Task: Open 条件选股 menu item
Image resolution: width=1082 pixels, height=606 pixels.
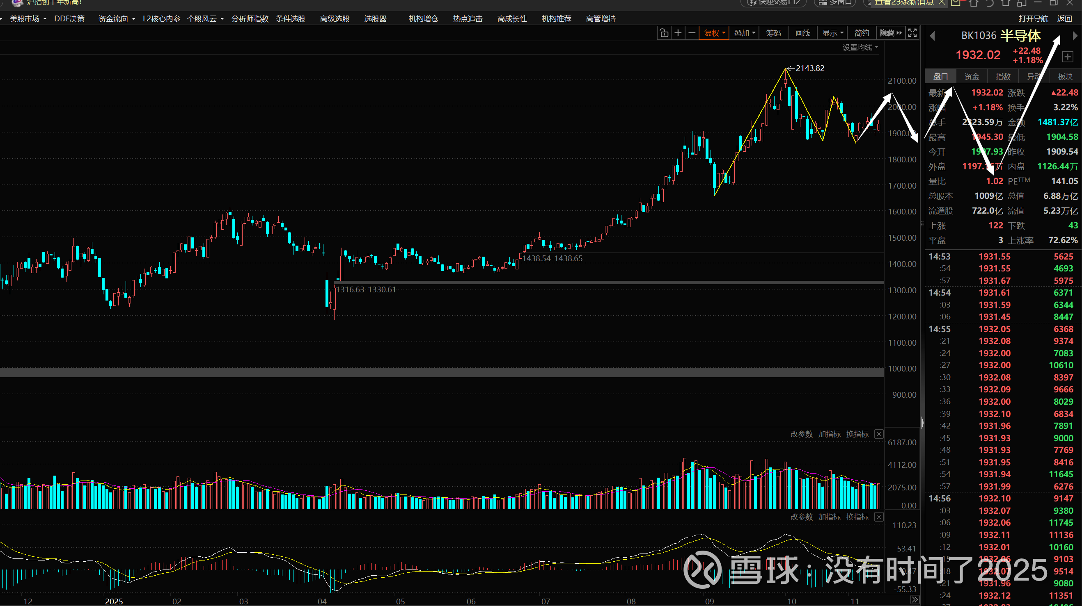Action: click(290, 19)
